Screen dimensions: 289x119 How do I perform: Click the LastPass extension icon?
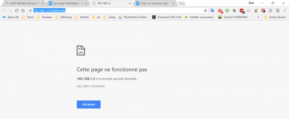pos(242,11)
